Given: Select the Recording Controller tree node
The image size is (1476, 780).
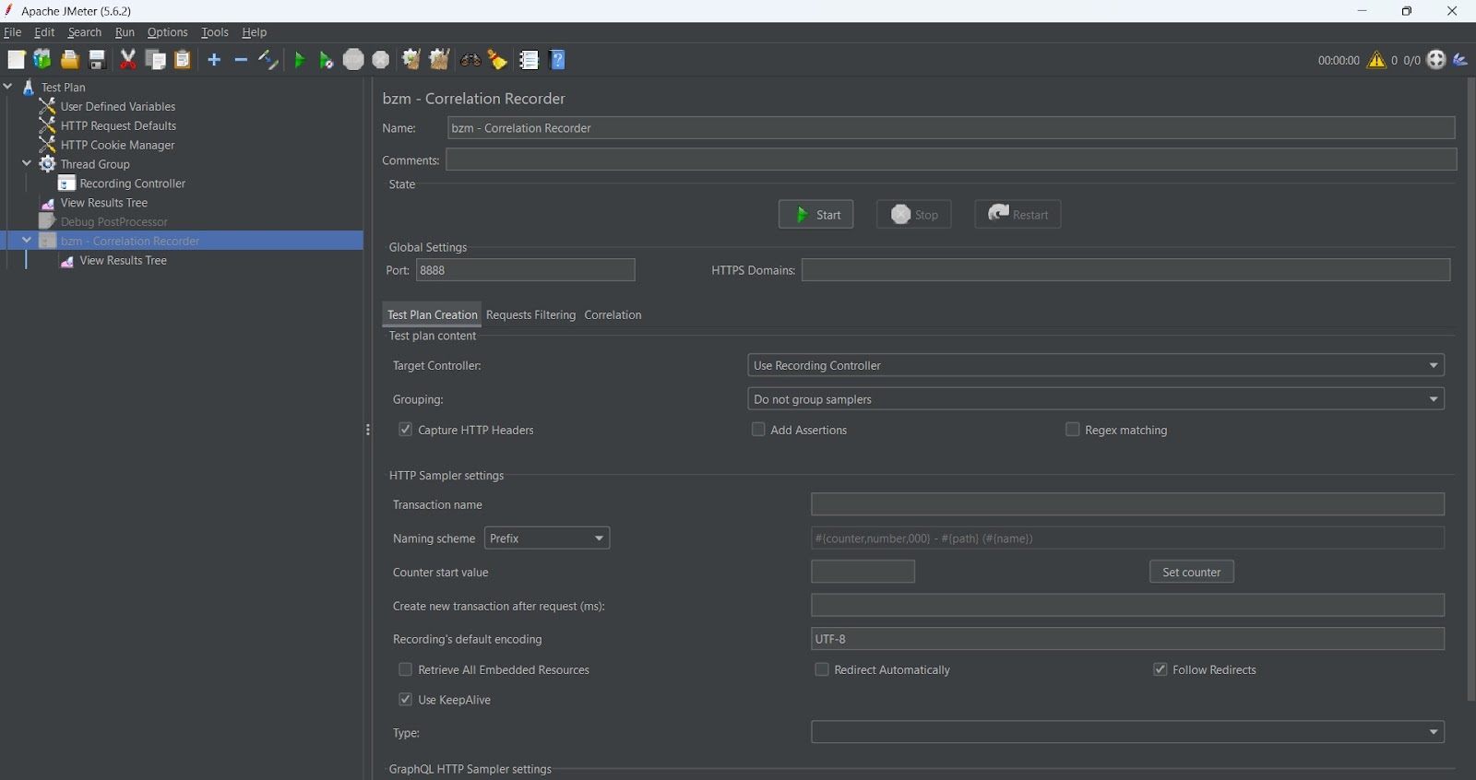Looking at the screenshot, I should pyautogui.click(x=132, y=183).
